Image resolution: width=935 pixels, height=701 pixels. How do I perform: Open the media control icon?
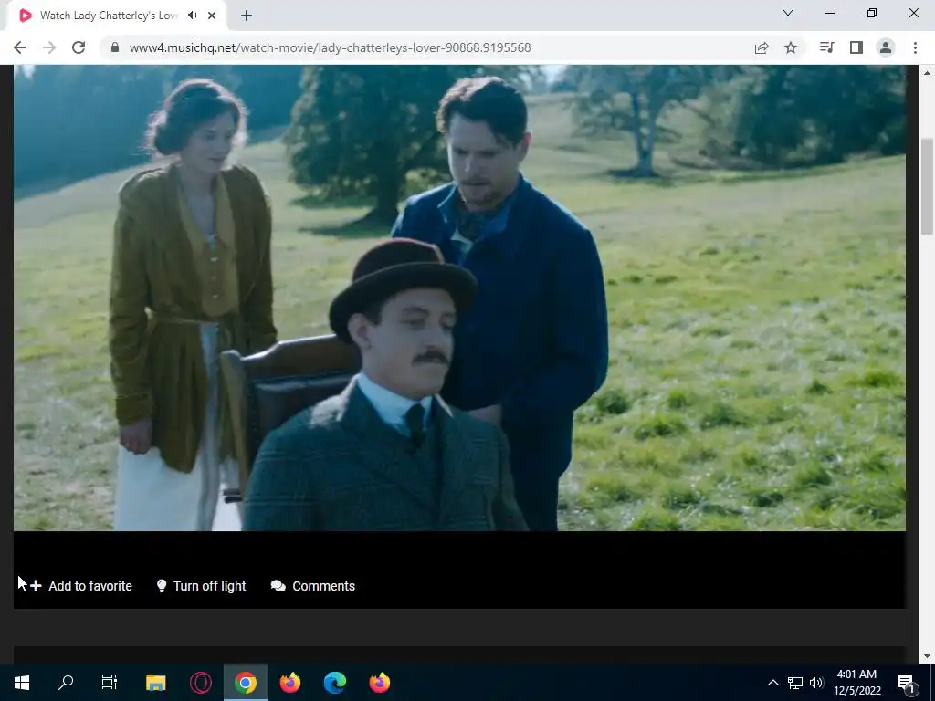[826, 47]
